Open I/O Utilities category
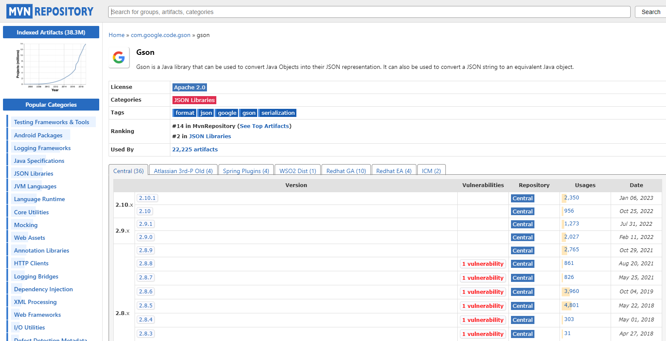 coord(29,327)
